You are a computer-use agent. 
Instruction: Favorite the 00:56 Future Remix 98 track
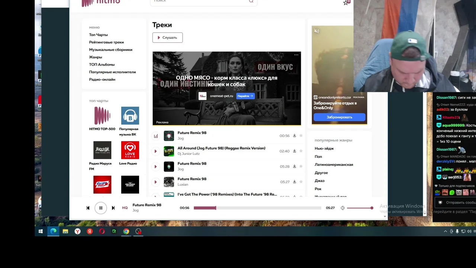(x=301, y=135)
